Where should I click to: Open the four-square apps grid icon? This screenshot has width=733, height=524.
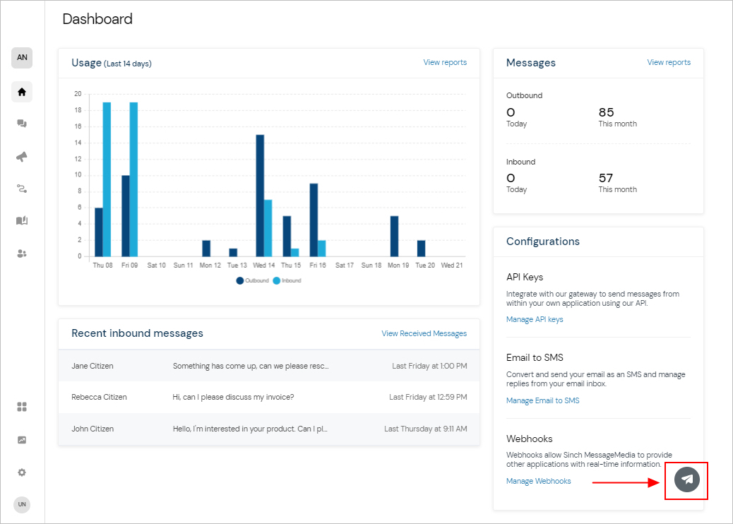(x=22, y=407)
